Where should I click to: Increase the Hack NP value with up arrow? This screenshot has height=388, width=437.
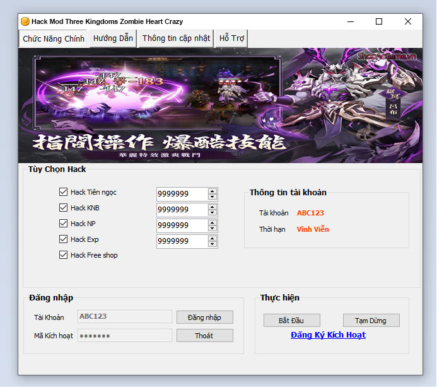[213, 223]
